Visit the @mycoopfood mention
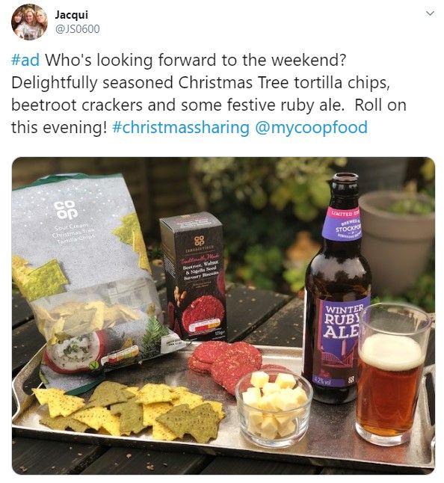This screenshot has width=444, height=483. pyautogui.click(x=311, y=128)
